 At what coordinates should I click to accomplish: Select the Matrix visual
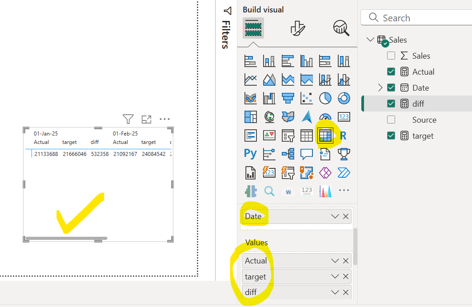(x=325, y=136)
